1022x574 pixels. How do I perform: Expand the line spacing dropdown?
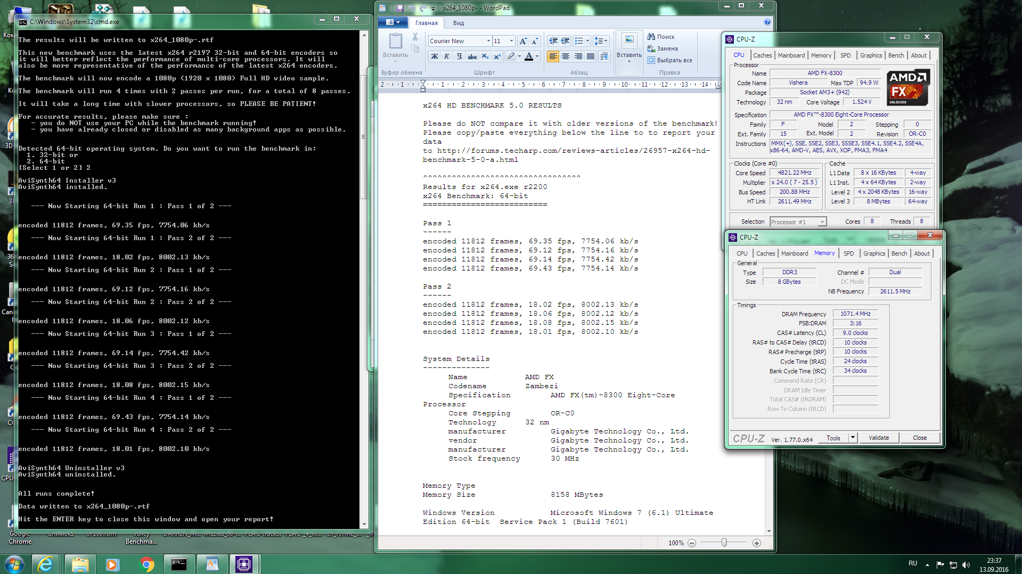pos(606,41)
